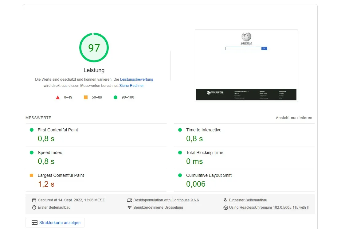Click the orange square beside Largest Contentful Paint
337x229 pixels.
(x=31, y=175)
